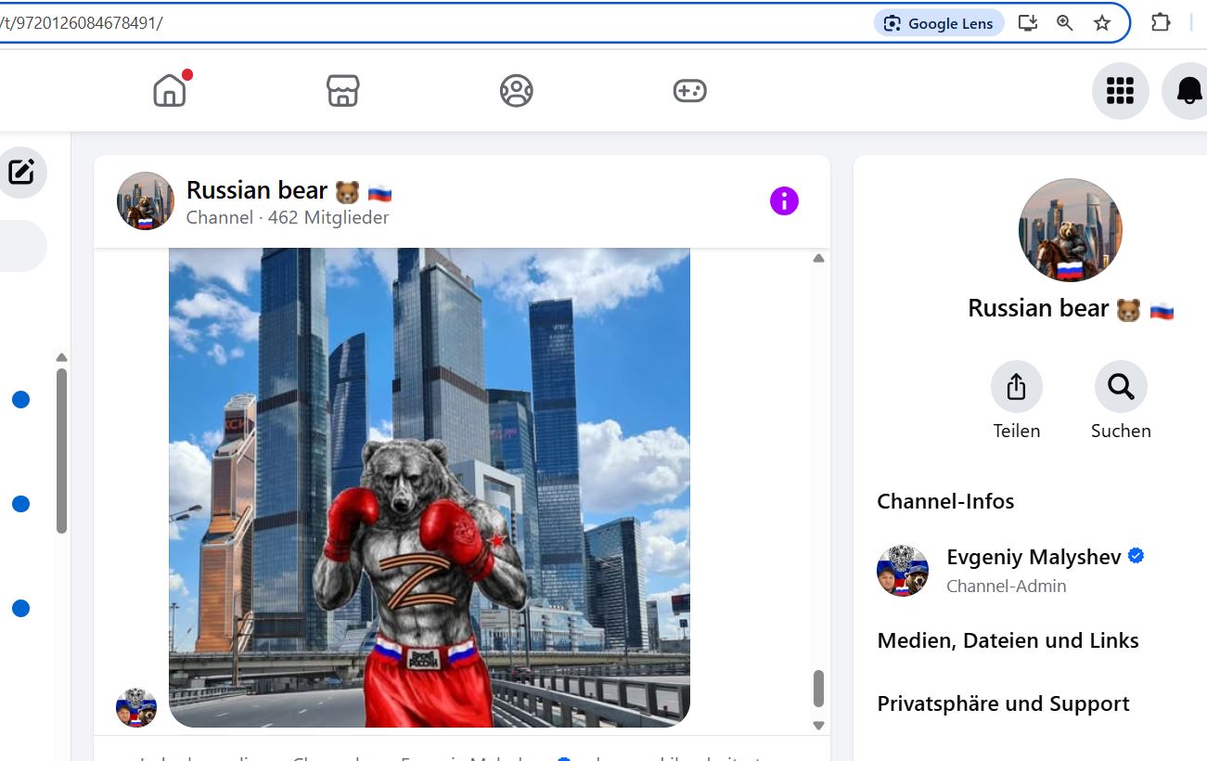Open the nine-dot apps menu grid

(1120, 91)
